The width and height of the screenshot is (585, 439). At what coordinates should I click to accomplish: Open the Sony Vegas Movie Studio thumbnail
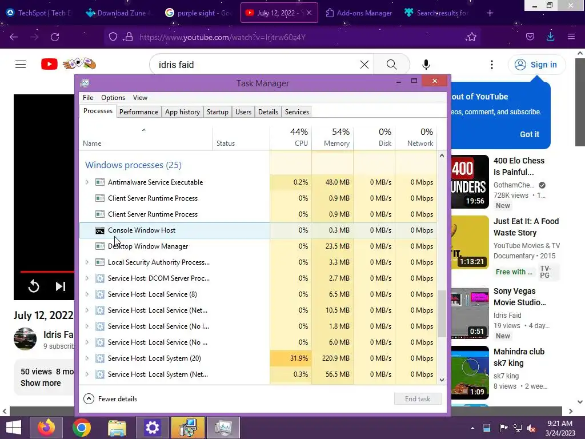pos(470,313)
